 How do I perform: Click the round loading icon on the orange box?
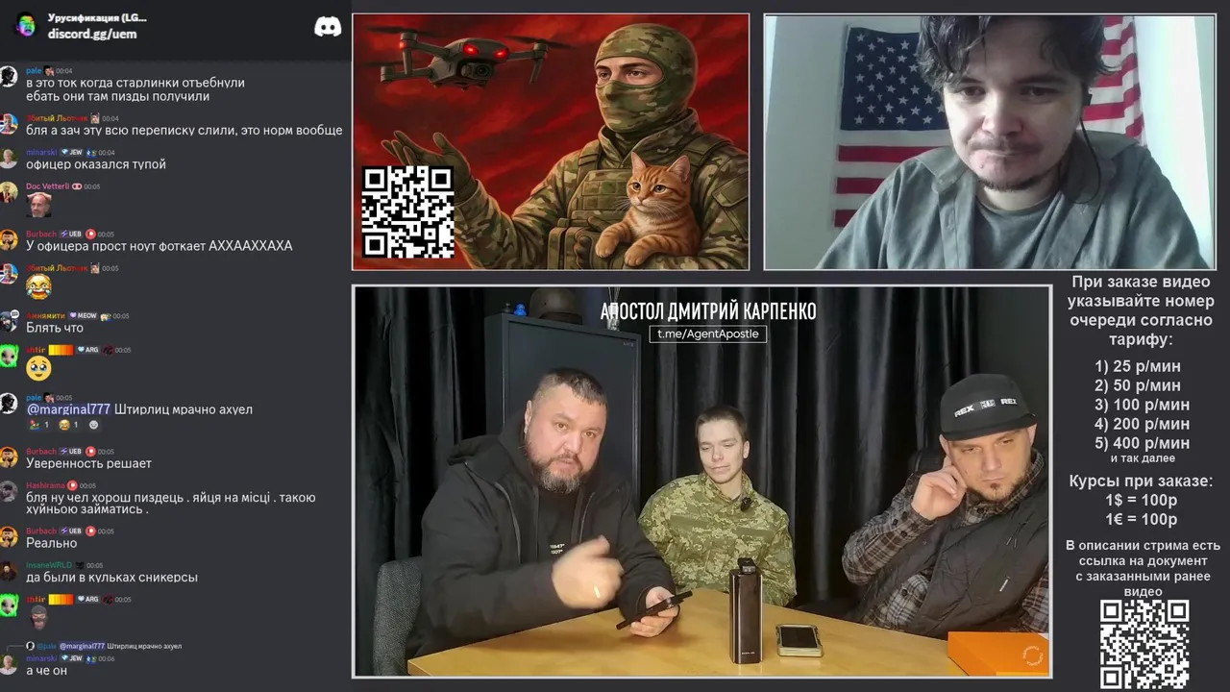[1033, 656]
